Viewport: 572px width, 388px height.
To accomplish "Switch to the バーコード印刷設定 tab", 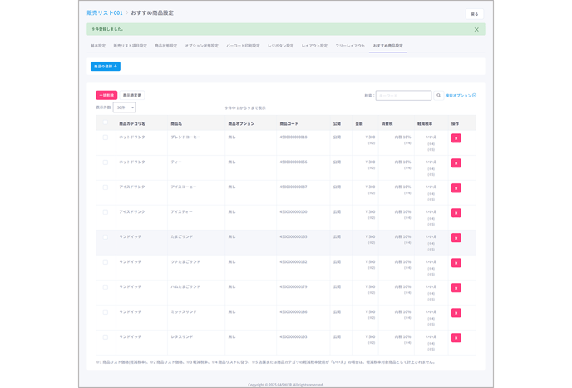I will click(243, 46).
